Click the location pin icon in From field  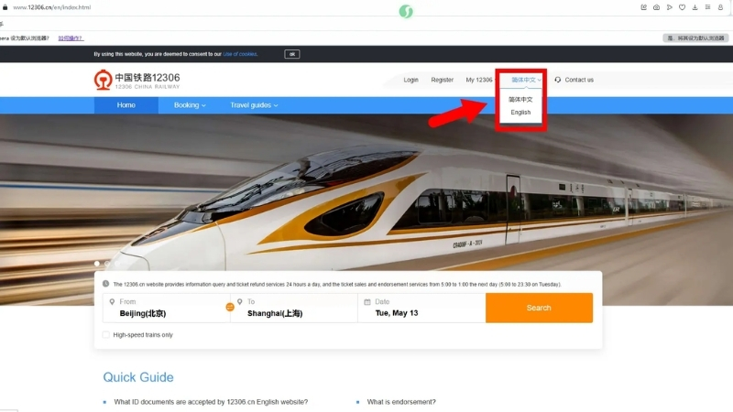coord(112,302)
